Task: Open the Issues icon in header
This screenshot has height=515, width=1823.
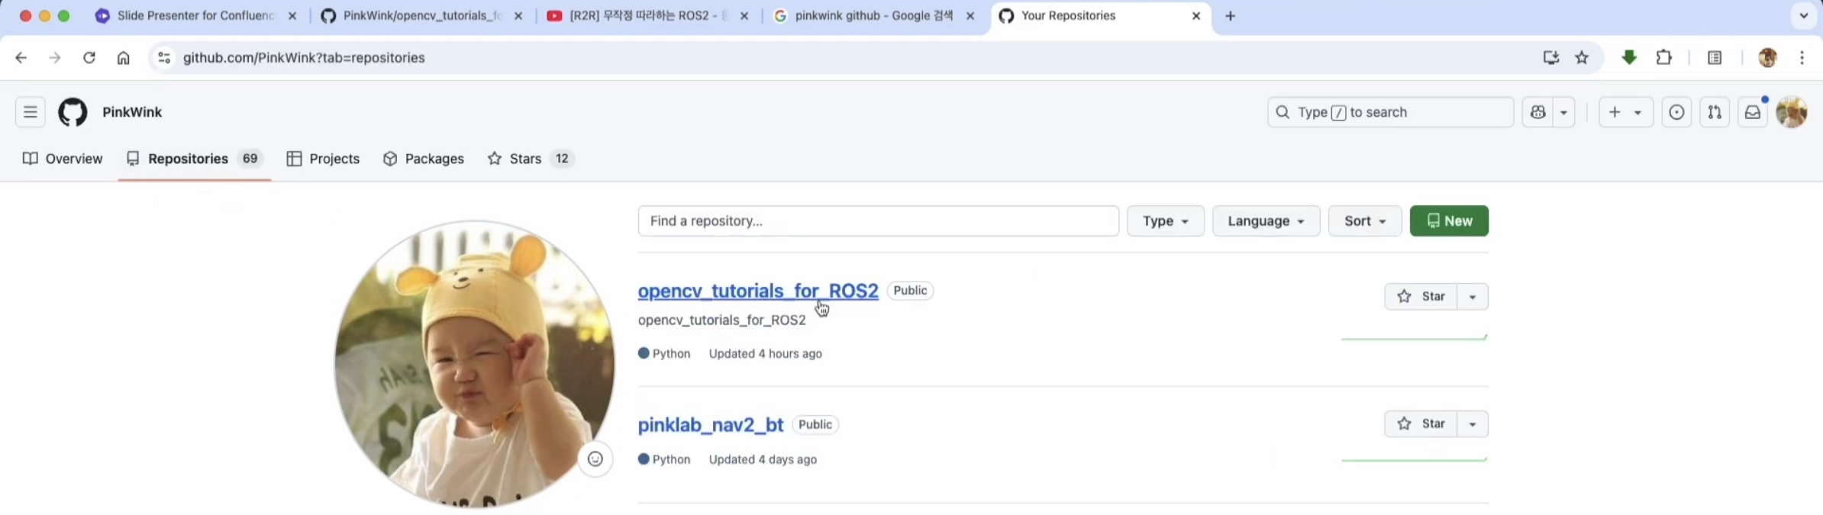Action: (1676, 112)
